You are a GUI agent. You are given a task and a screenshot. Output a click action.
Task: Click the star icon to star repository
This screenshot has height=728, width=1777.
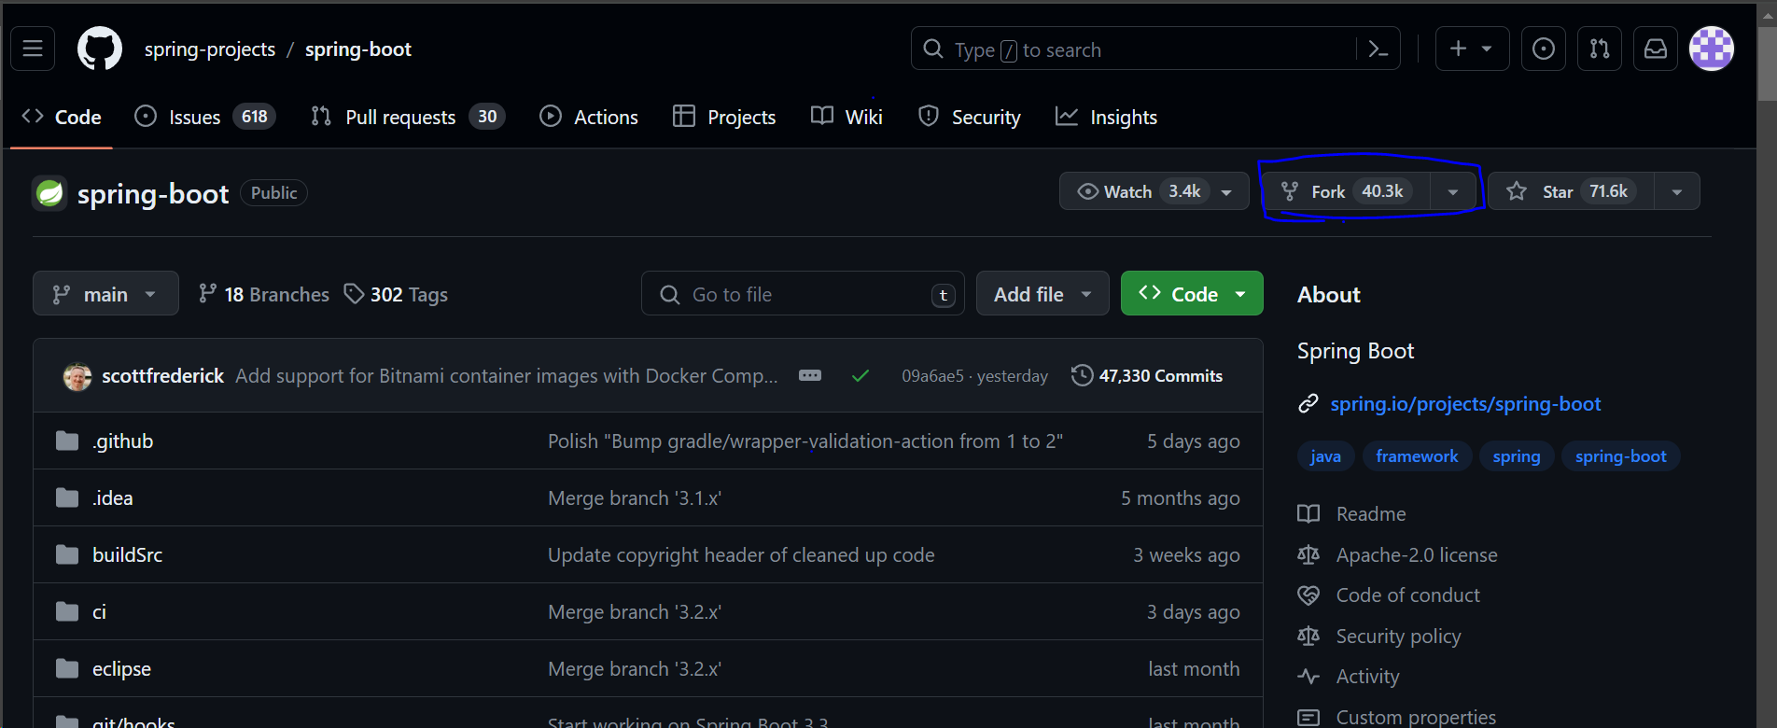(x=1517, y=191)
